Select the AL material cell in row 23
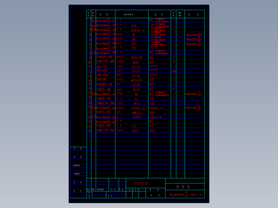This screenshot has height=208, width=278. 151,121
